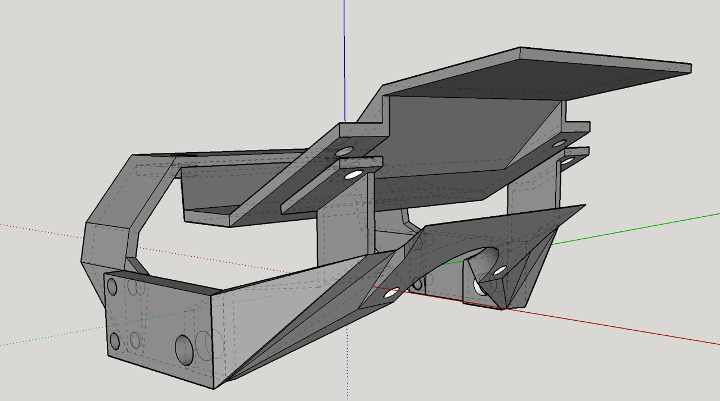
Task: Click hole in upper left mounting tab
Action: coord(344,152)
